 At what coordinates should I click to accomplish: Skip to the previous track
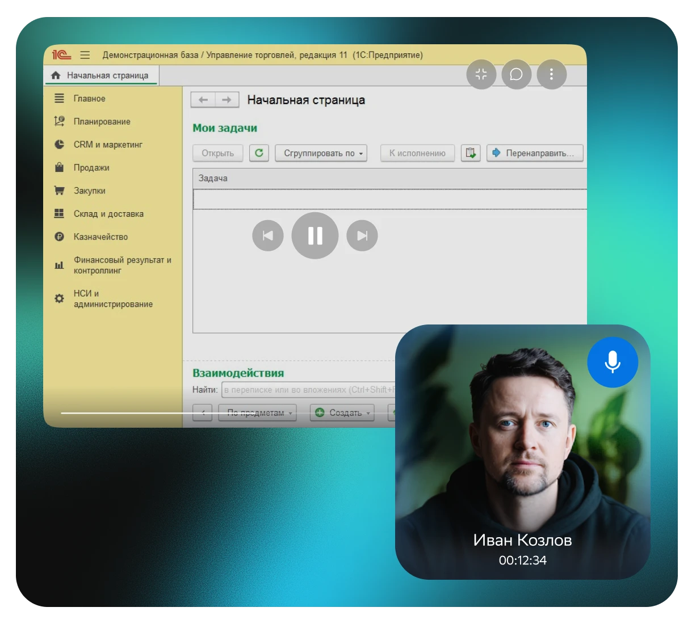click(x=267, y=235)
